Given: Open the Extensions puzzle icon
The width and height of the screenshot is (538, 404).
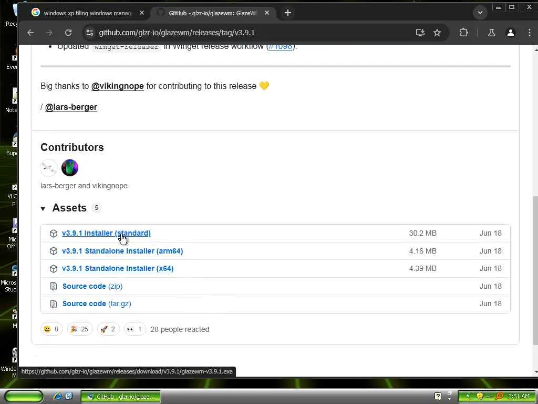Looking at the screenshot, I should click(463, 33).
